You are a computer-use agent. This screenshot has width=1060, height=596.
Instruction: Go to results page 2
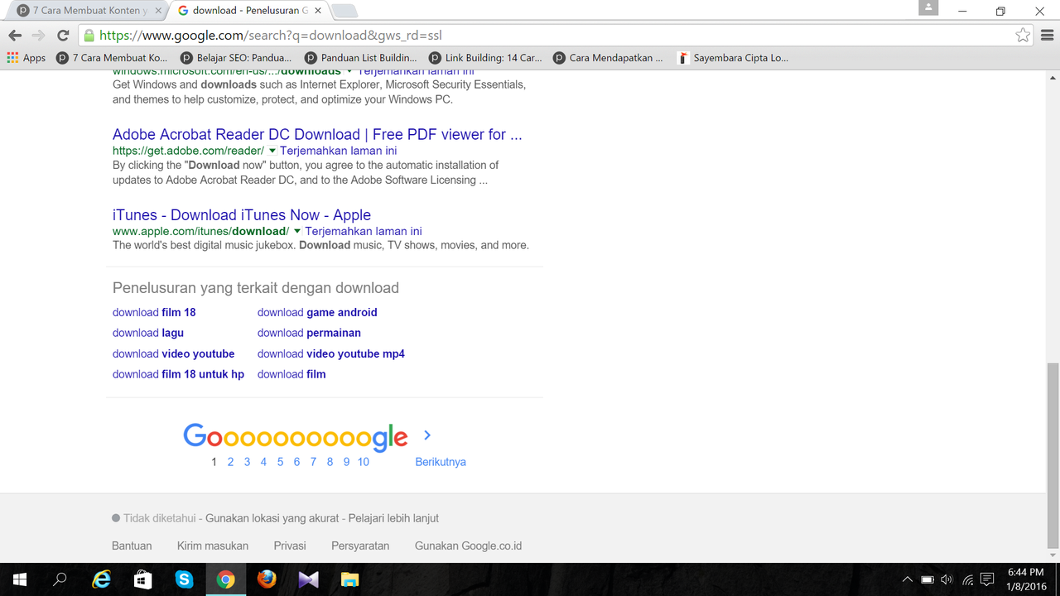230,462
